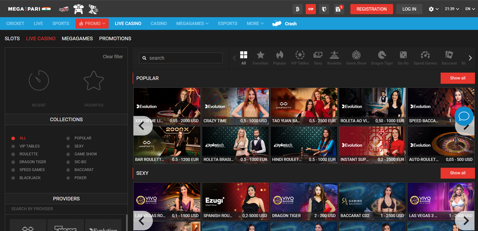Open the live chat bubble
This screenshot has width=478, height=231.
pos(464,116)
